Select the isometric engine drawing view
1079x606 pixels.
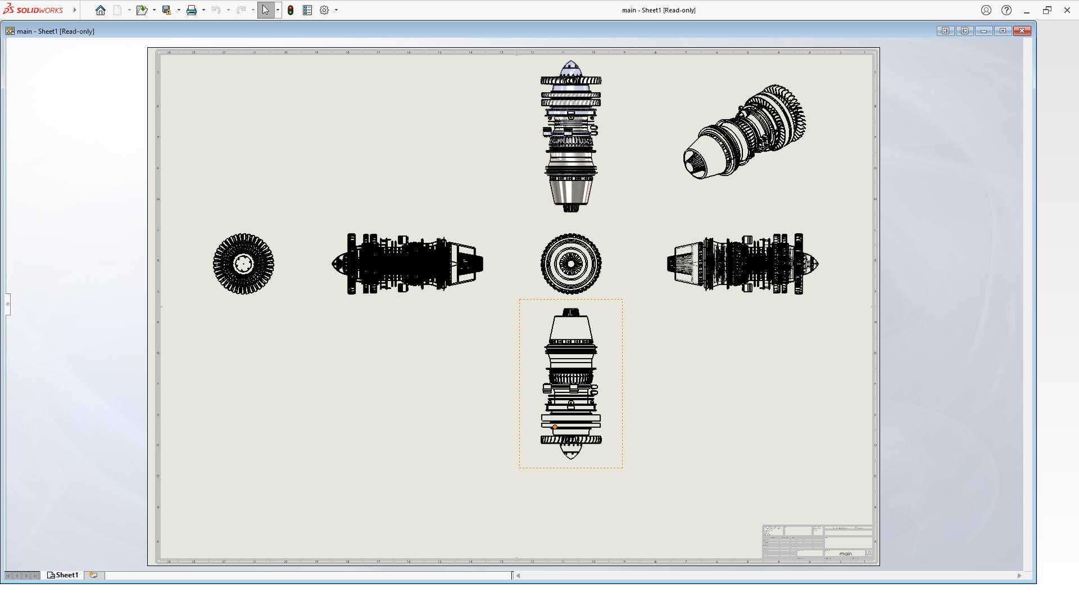coord(744,132)
